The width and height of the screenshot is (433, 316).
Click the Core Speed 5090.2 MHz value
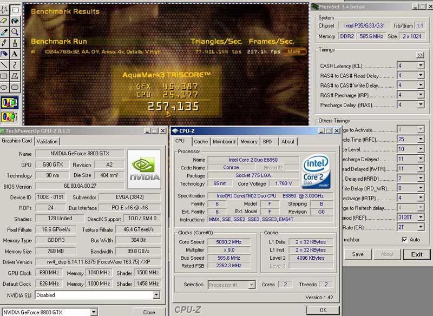pos(229,242)
